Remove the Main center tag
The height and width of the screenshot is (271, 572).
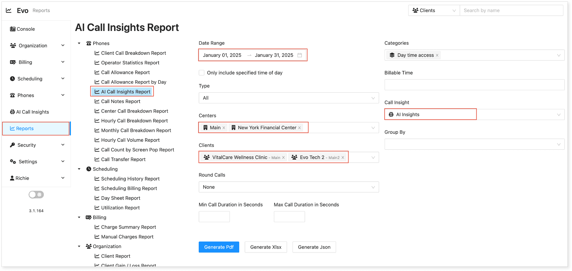tap(224, 128)
